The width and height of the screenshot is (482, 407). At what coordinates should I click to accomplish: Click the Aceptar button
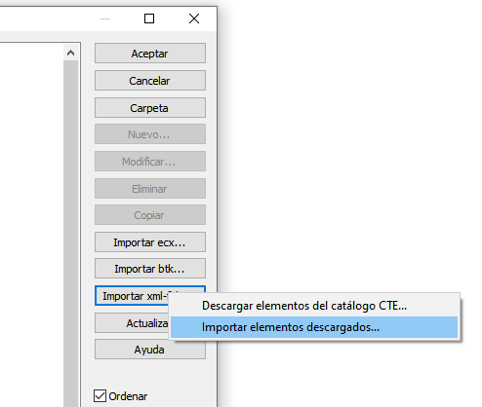tap(150, 54)
